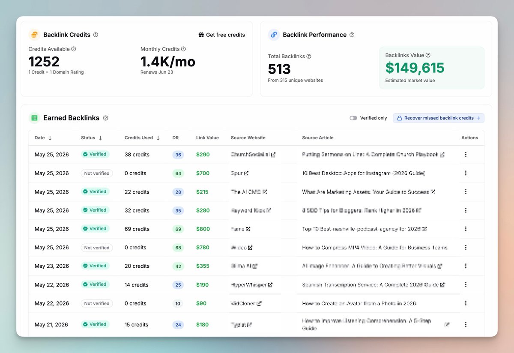Click the DR badge showing 10

(x=178, y=304)
